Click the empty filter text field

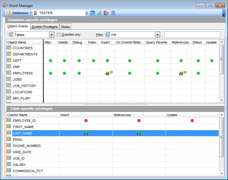pos(192,35)
